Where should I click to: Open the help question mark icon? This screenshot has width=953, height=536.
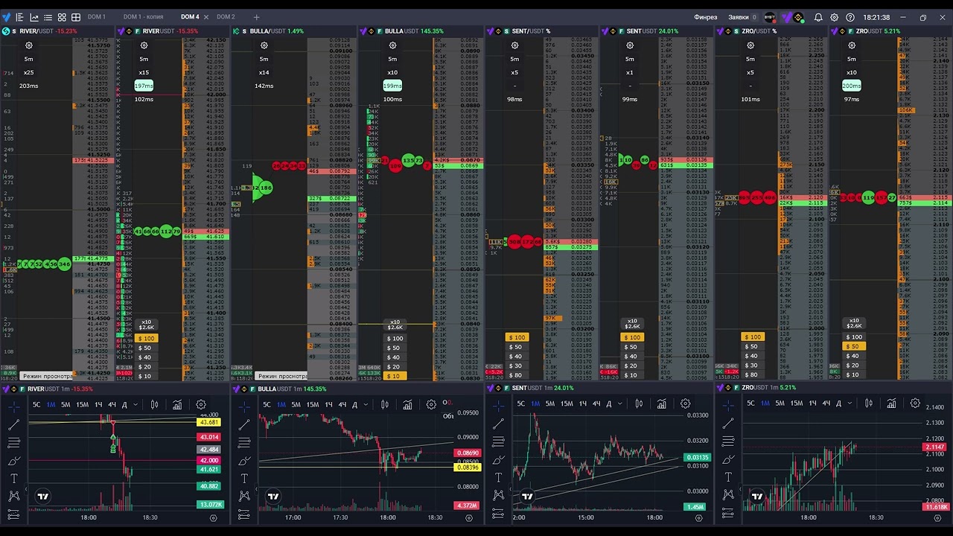(x=850, y=17)
